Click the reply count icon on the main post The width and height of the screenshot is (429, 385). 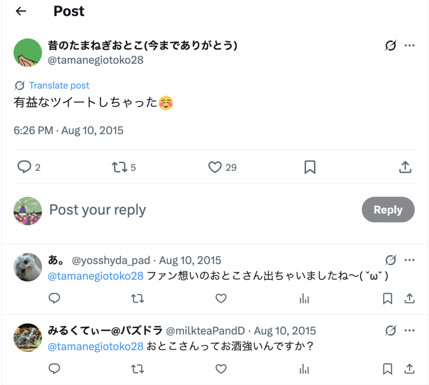[24, 167]
